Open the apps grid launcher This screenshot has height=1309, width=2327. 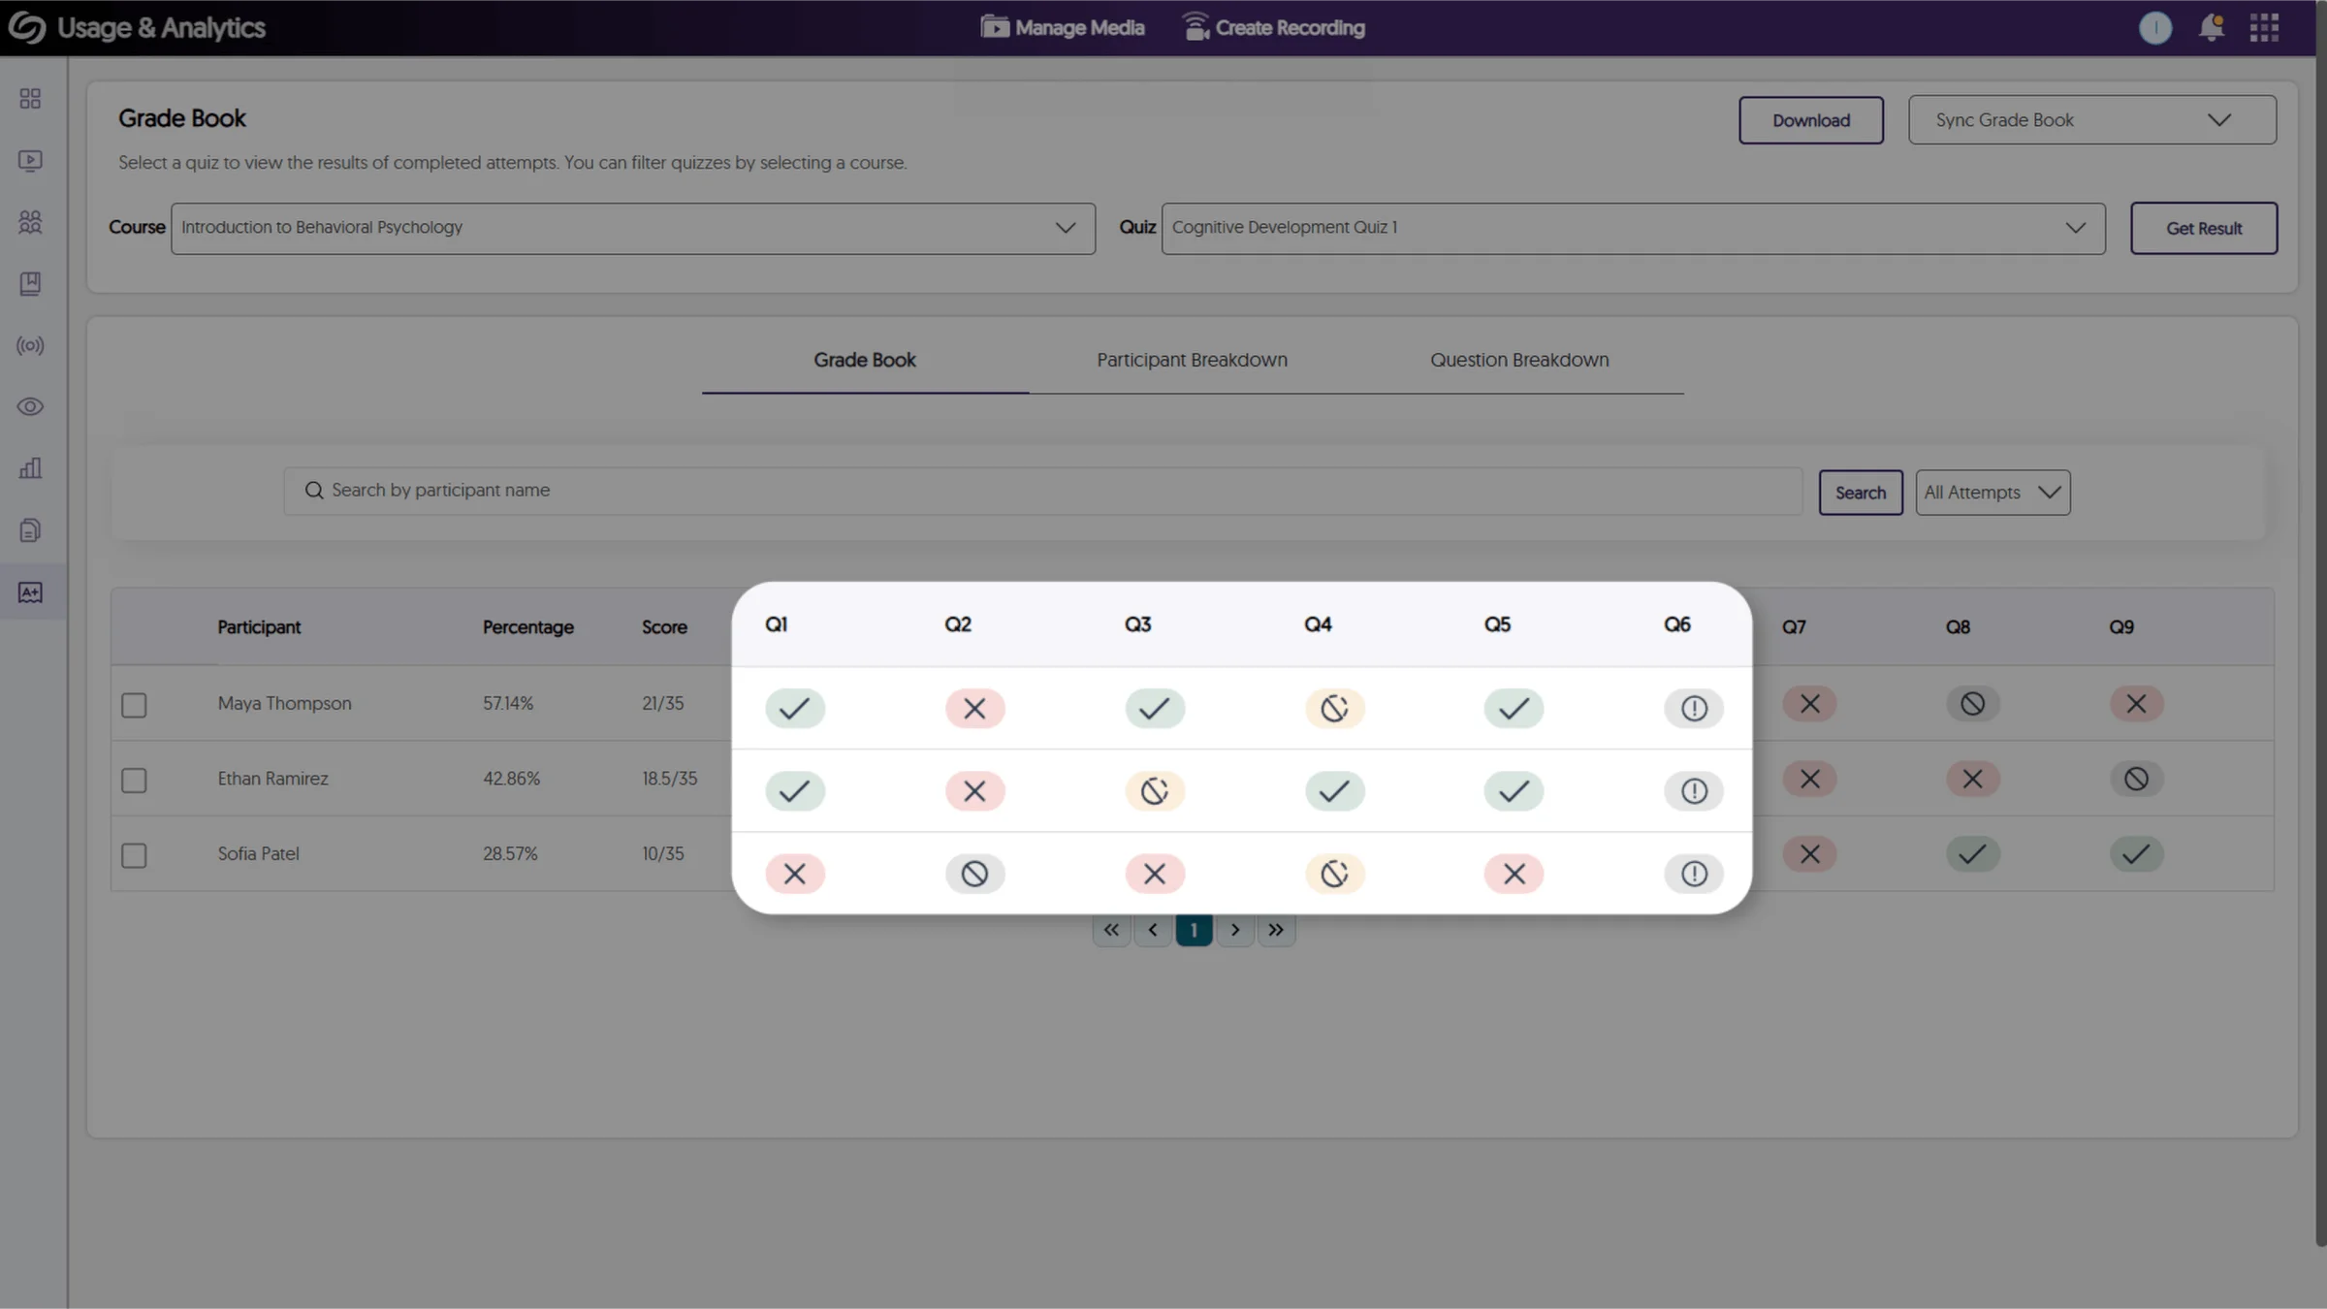(2264, 27)
